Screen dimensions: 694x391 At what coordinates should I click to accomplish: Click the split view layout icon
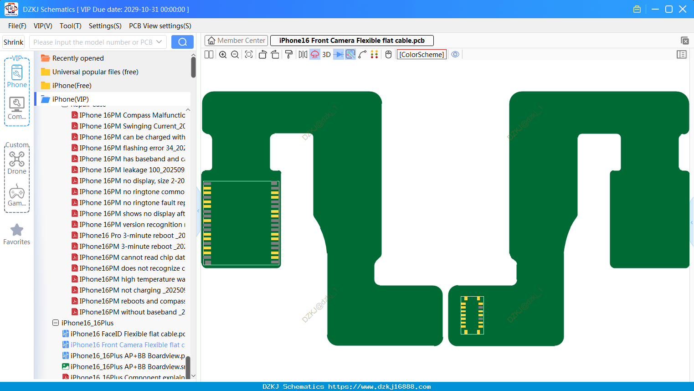(x=209, y=55)
